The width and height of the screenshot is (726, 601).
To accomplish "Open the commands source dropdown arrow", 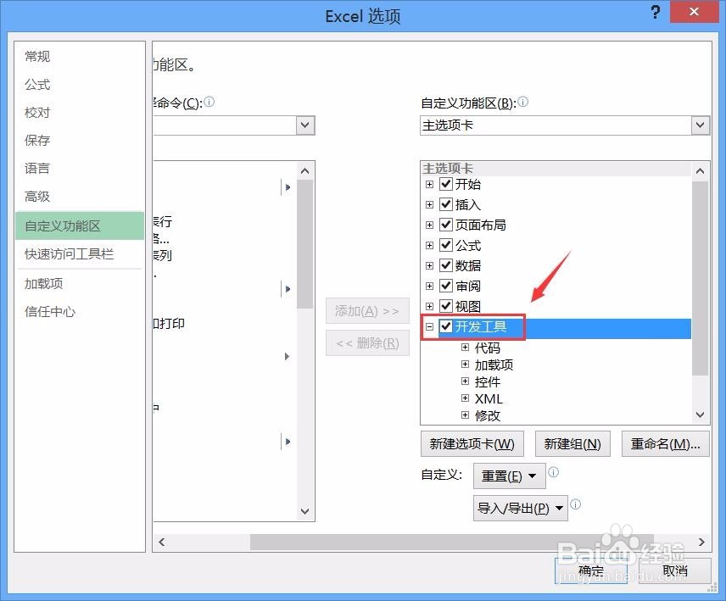I will tap(305, 125).
